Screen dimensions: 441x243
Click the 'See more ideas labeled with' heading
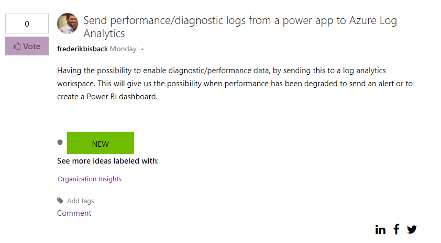pyautogui.click(x=108, y=160)
